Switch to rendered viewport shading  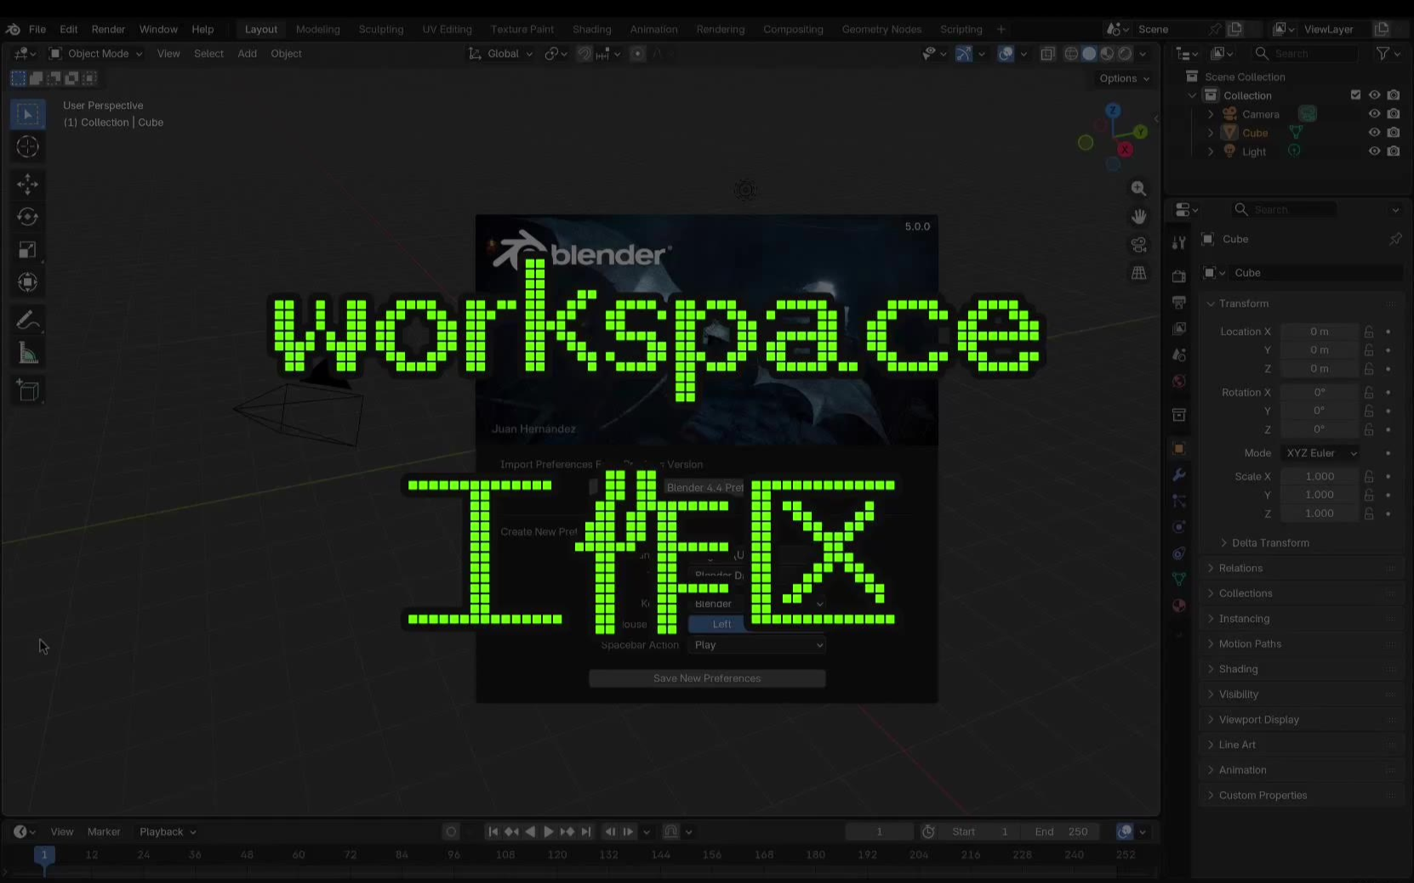pos(1125,54)
